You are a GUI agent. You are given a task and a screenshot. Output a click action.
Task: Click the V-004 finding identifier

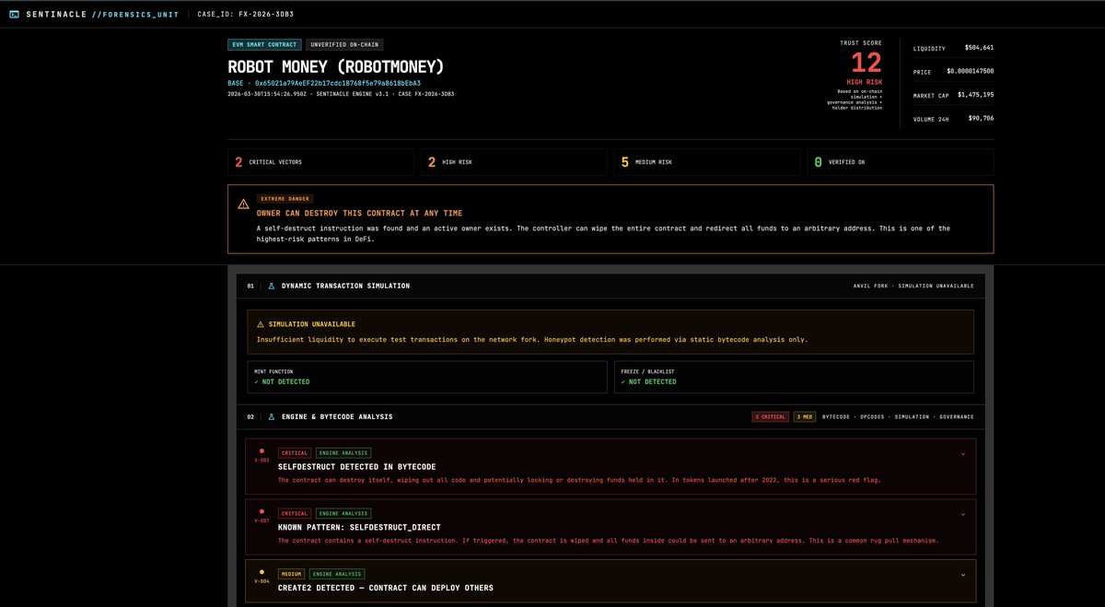click(x=262, y=581)
